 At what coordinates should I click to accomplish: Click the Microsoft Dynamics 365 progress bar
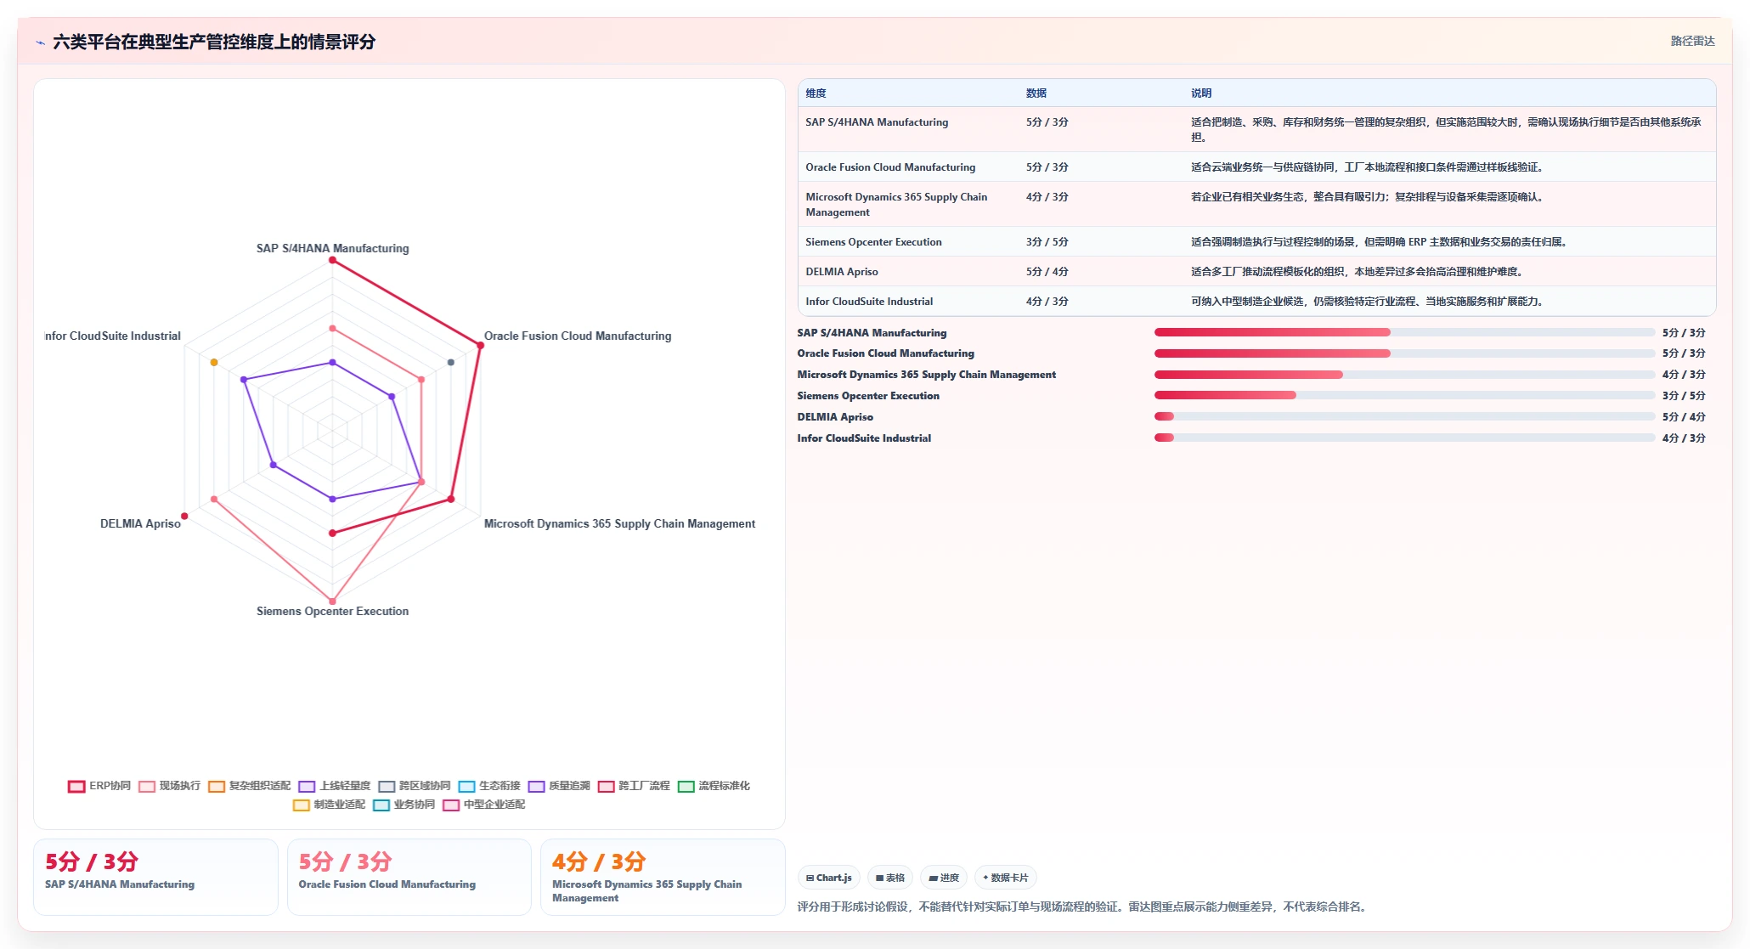(x=1404, y=375)
